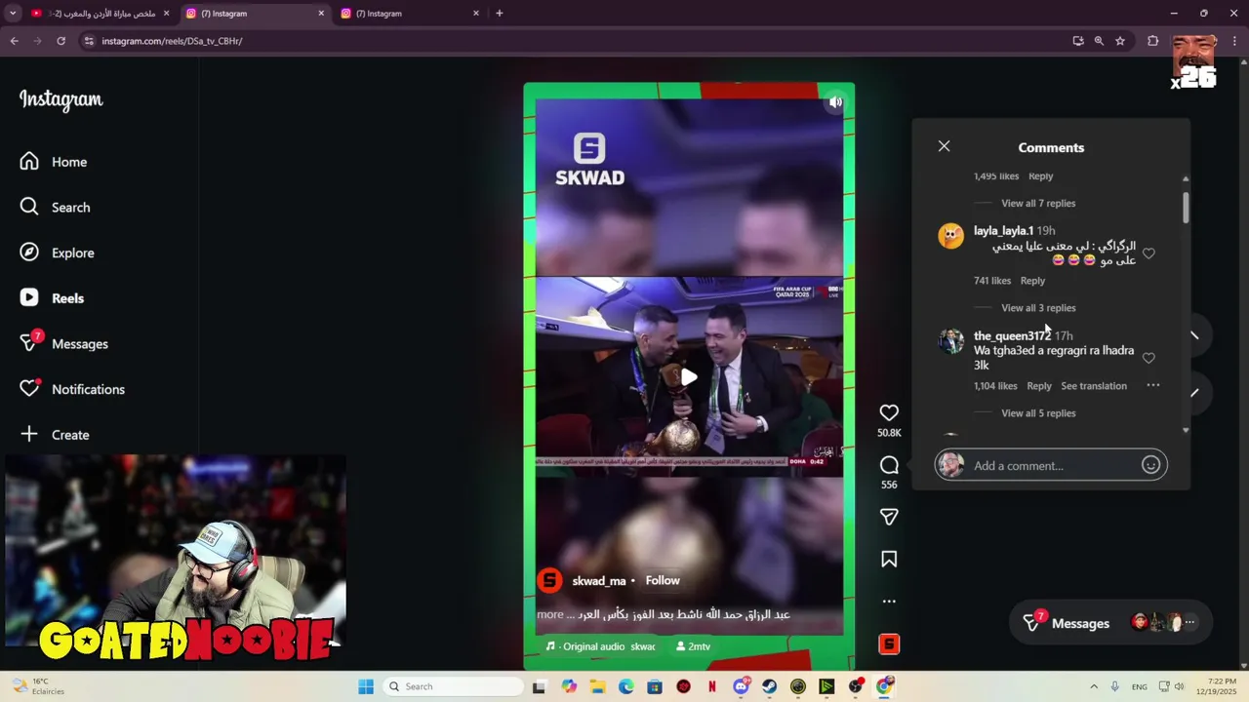Toggle the reel audio mute
Viewport: 1249px width, 702px height.
click(x=836, y=102)
